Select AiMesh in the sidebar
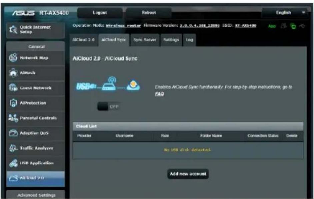The width and height of the screenshot is (314, 199). click(36, 73)
